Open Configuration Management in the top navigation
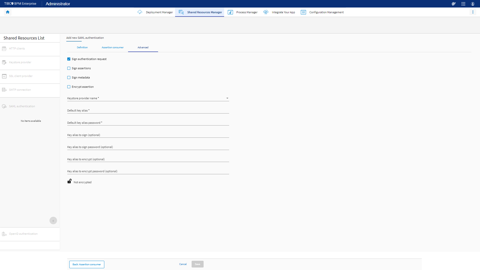 (x=326, y=12)
